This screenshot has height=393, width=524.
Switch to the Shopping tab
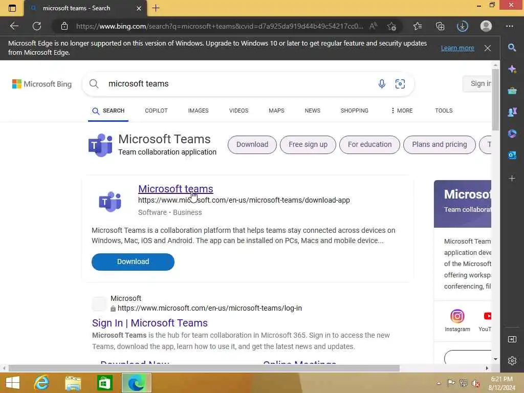354,111
